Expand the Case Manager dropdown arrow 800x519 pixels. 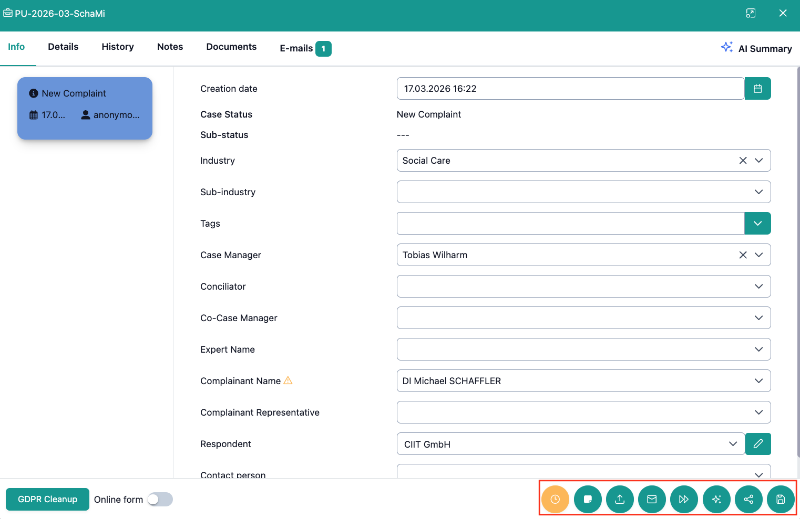click(x=758, y=255)
